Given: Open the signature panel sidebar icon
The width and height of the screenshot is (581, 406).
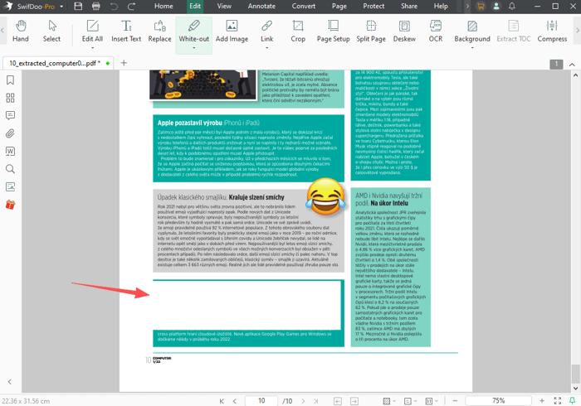Looking at the screenshot, I should [x=10, y=186].
